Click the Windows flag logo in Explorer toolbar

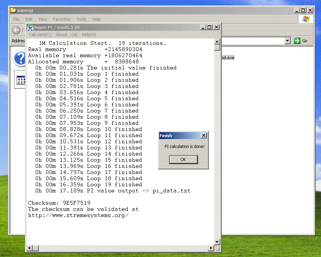[x=306, y=19]
